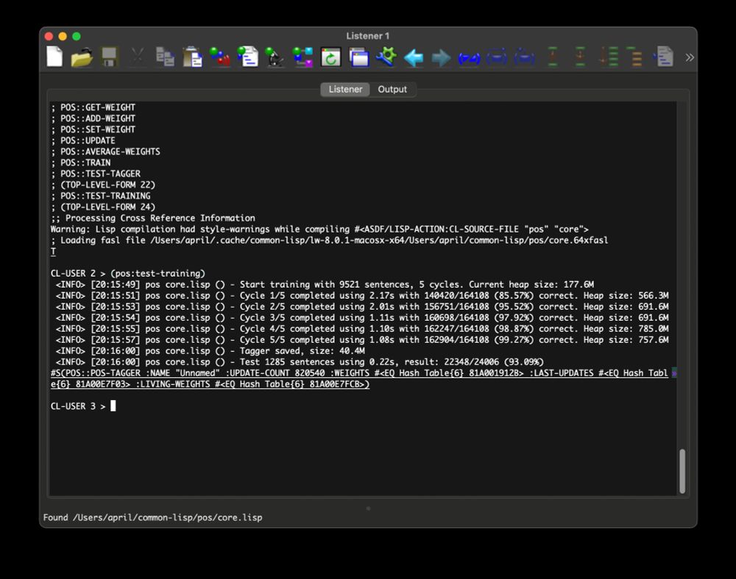Screen dimensions: 736x579
Task: Click the floppy disk Save icon
Action: [109, 57]
